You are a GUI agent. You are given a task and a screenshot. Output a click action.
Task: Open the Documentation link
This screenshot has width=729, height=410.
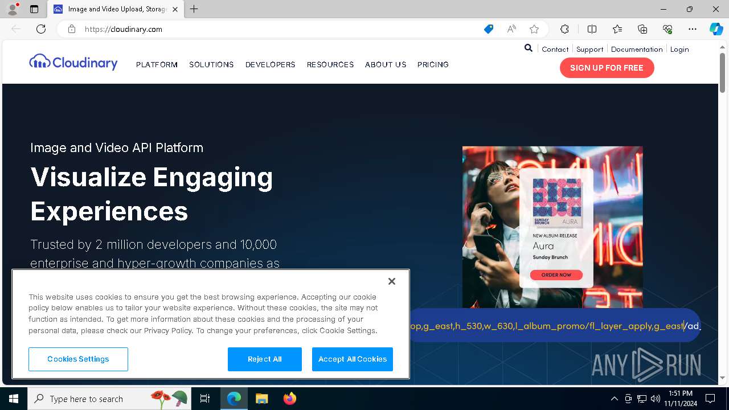tap(637, 49)
